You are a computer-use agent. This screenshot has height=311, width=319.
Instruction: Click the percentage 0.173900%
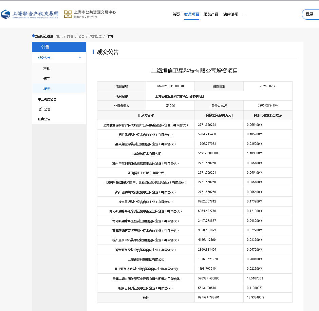(x=255, y=201)
